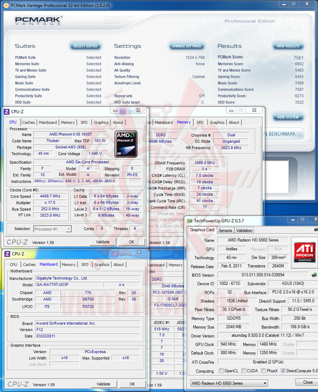The width and height of the screenshot is (318, 392).
Task: Open the Processor #1 selection dropdown
Action: 53,229
